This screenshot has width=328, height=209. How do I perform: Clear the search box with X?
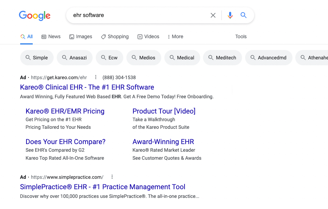[213, 15]
